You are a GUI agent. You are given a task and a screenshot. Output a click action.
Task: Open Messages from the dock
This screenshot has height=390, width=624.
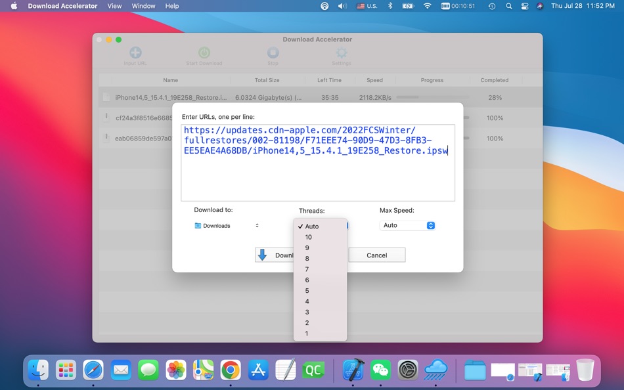point(148,370)
